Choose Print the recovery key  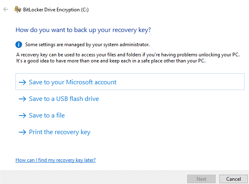(59, 132)
